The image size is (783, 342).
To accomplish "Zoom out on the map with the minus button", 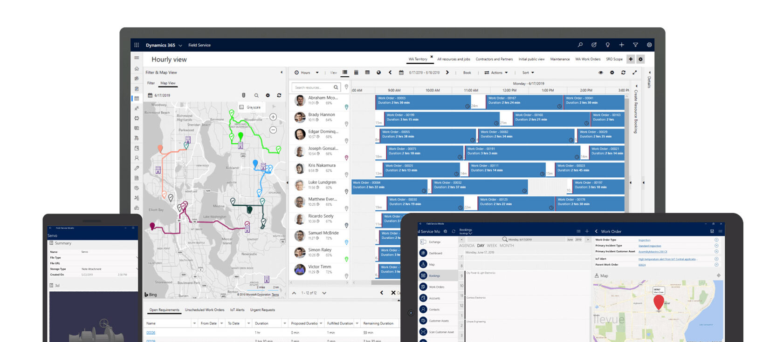I will click(x=273, y=130).
